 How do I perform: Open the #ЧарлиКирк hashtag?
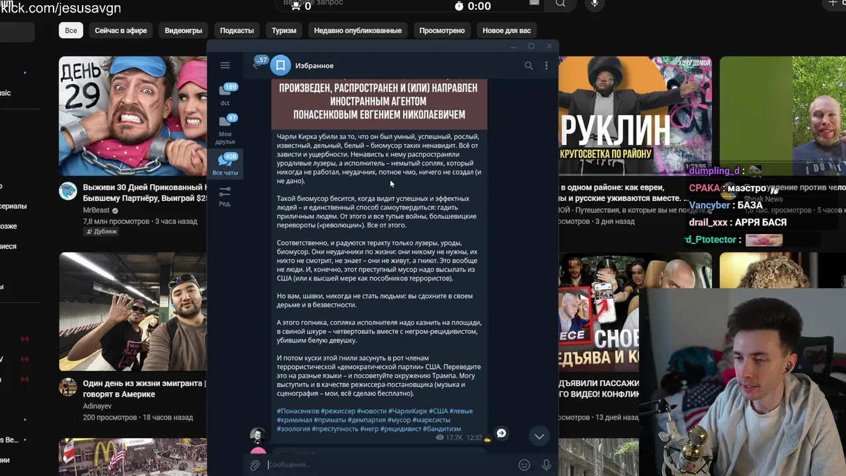[408, 411]
